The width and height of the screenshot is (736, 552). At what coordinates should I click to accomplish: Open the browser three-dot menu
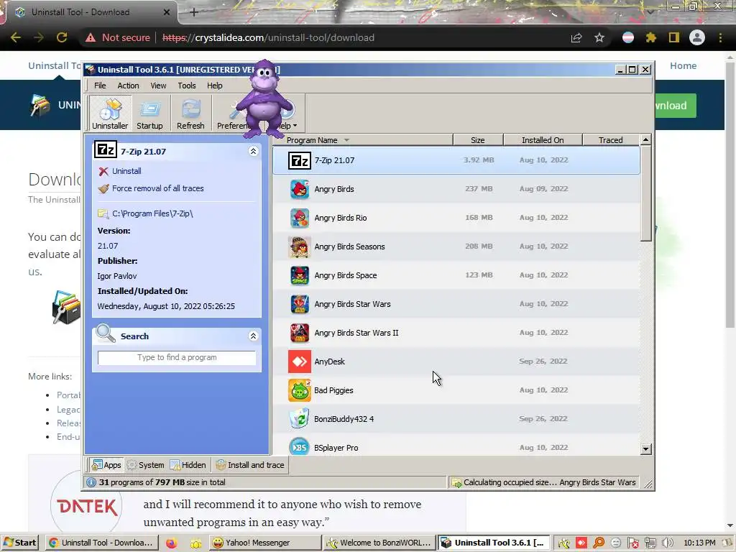[720, 37]
